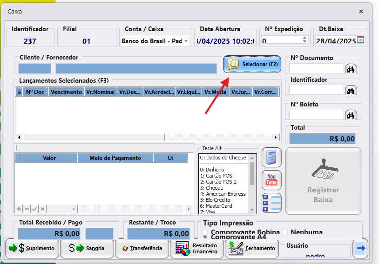Select Comprovante Bobina print option
The height and width of the screenshot is (264, 379).
(x=242, y=232)
